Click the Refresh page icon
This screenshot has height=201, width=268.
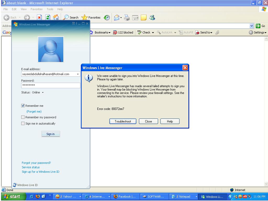coord(48,18)
